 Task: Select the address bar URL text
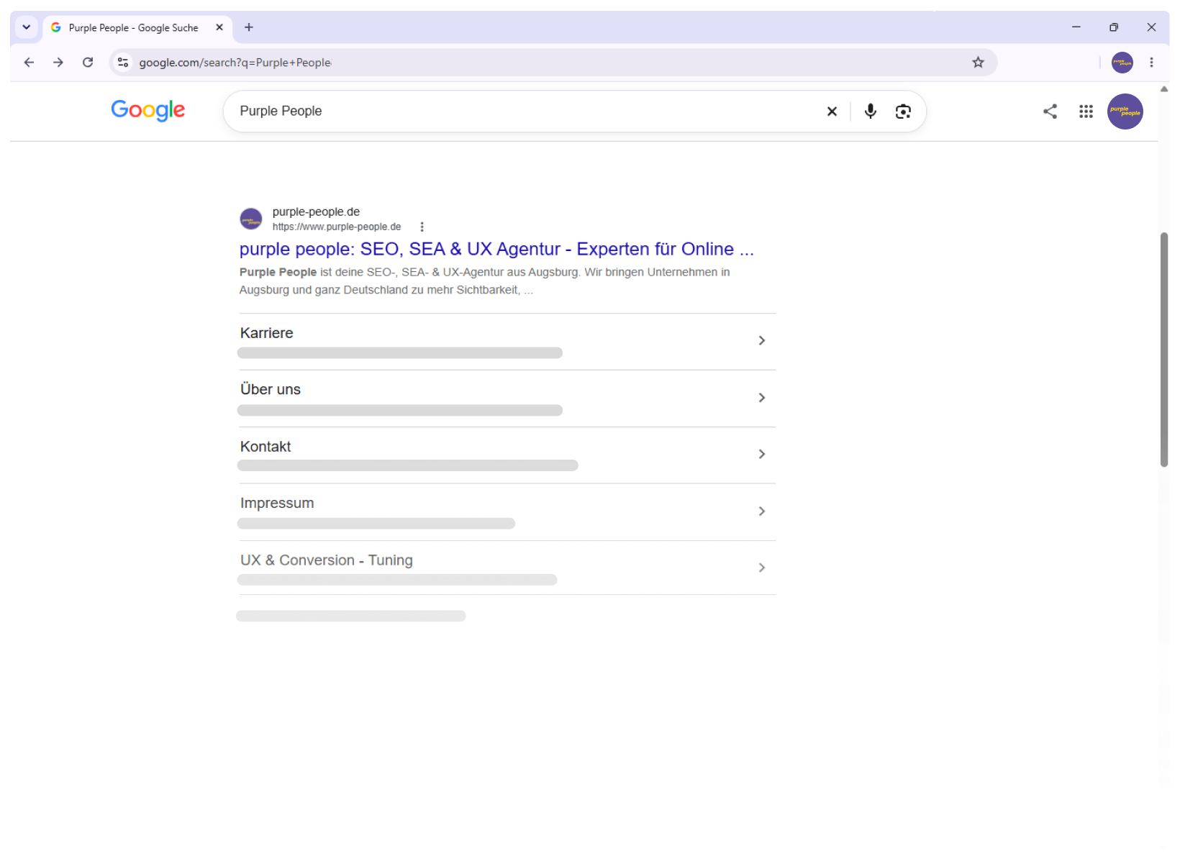(235, 63)
